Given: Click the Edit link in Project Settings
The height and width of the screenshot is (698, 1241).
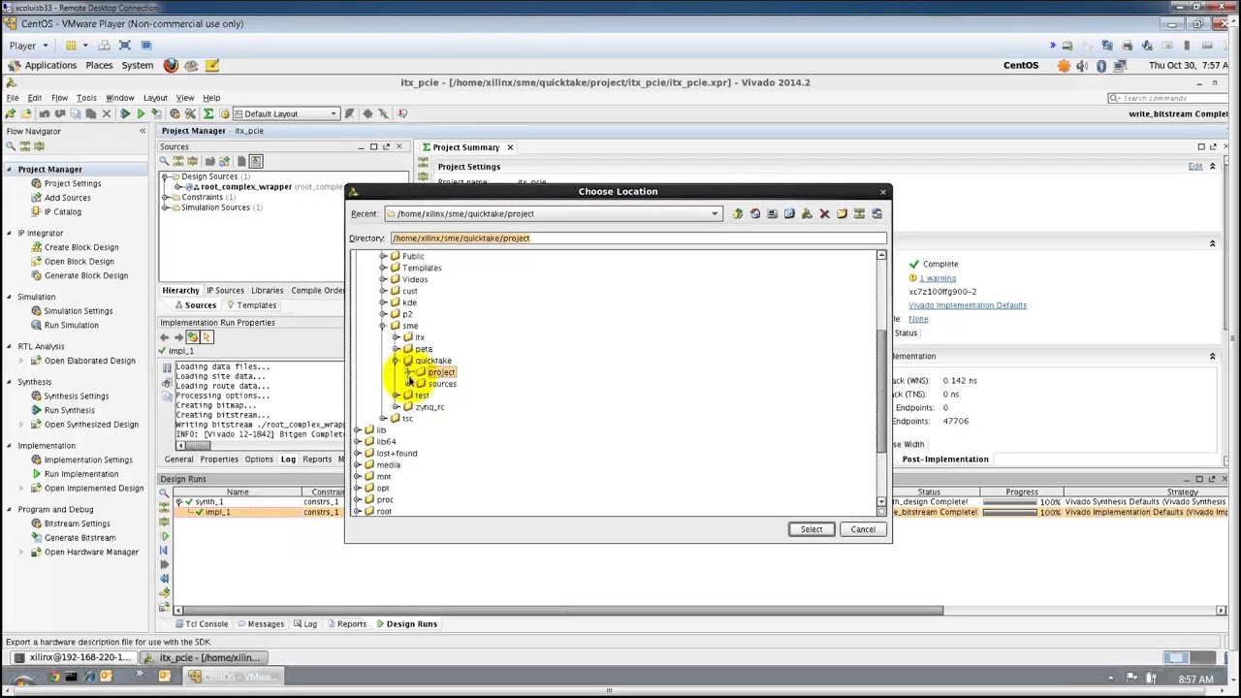Looking at the screenshot, I should coord(1195,167).
